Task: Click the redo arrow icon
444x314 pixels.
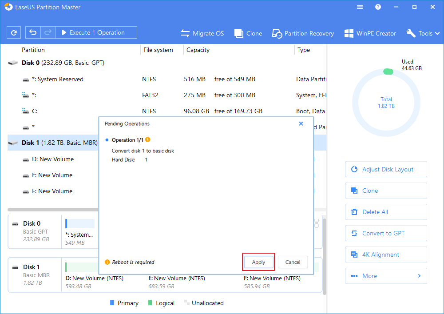Action: (48, 32)
